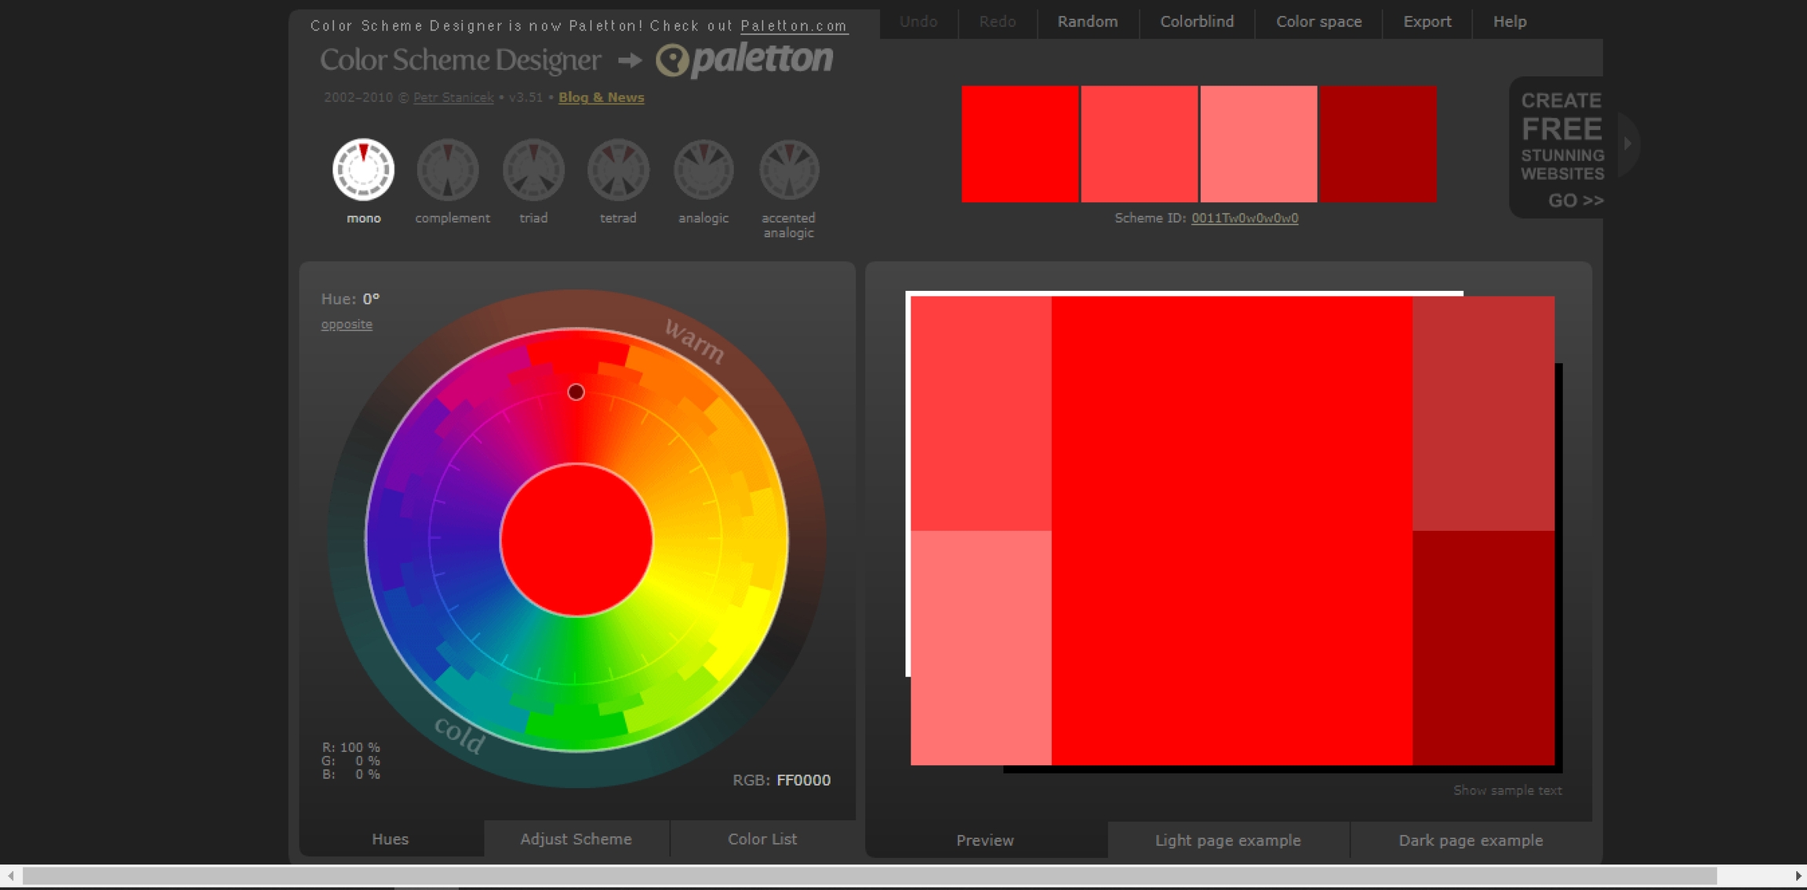Switch to the Adjust Scheme tab
The image size is (1807, 890).
[576, 839]
